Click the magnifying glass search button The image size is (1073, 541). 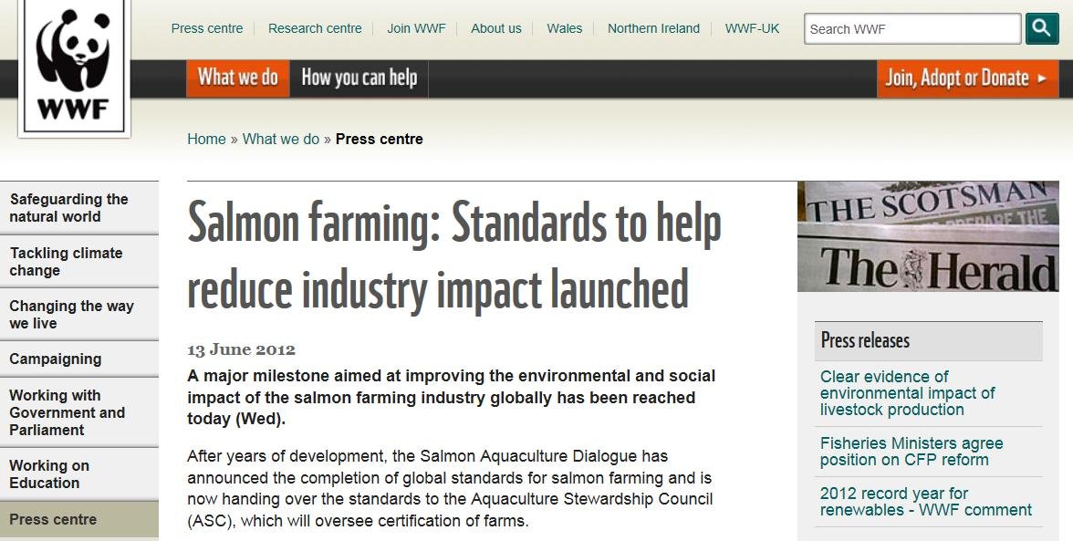click(1042, 28)
